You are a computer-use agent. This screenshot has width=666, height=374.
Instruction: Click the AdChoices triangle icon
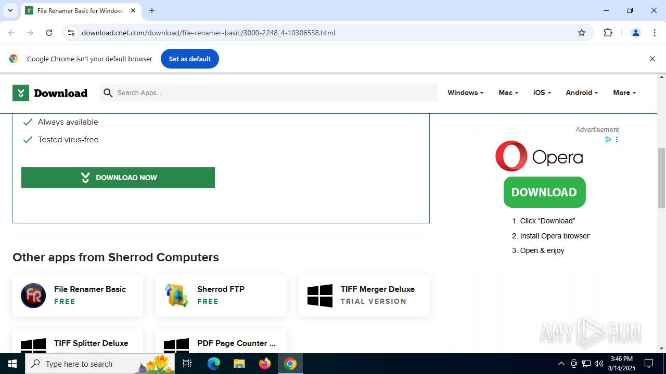pos(608,139)
